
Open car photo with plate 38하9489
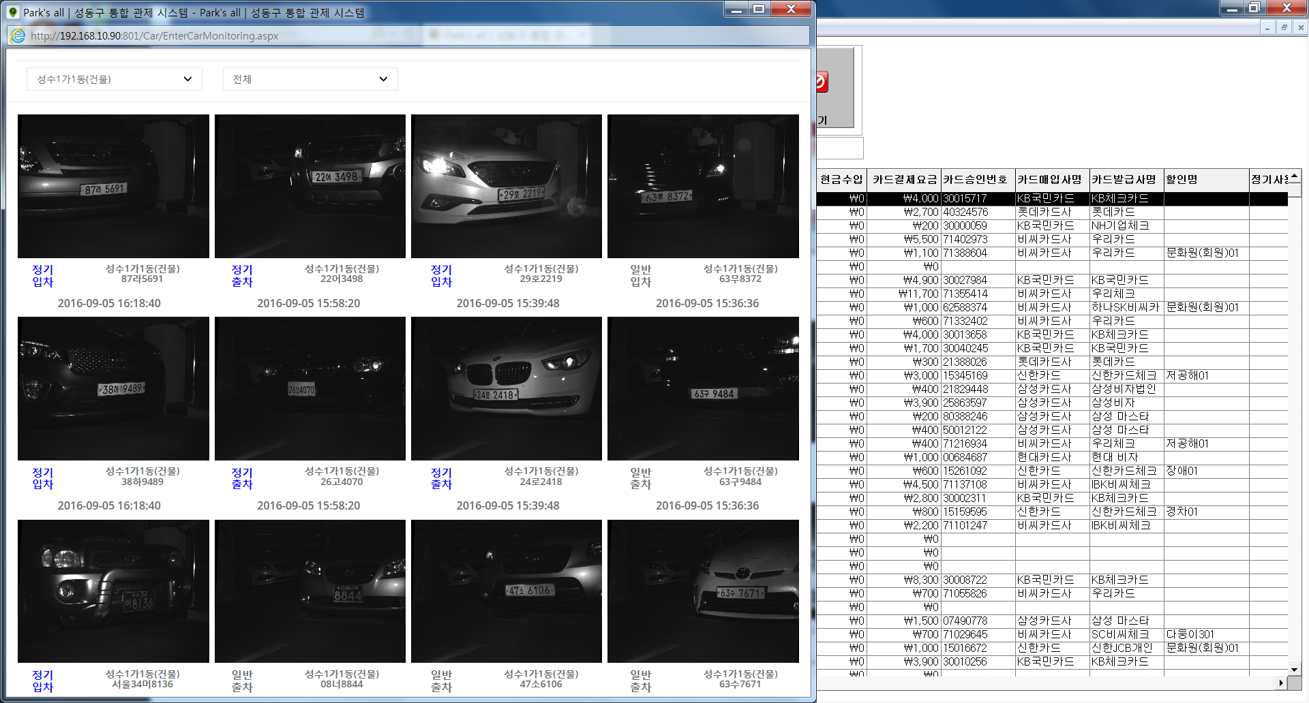(113, 388)
